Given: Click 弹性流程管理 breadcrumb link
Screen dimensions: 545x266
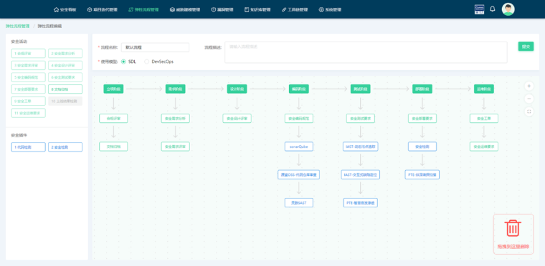Looking at the screenshot, I should coord(17,26).
